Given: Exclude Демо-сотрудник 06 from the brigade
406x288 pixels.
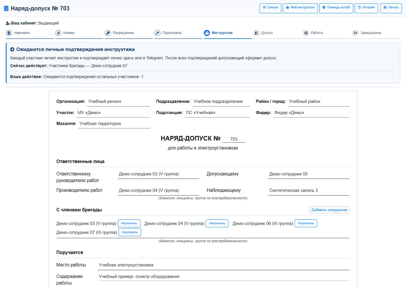Looking at the screenshot, I should click(x=306, y=223).
